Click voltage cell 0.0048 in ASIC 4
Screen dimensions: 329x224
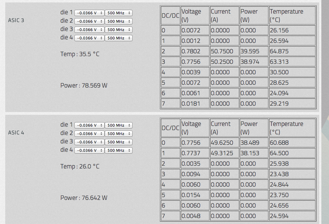(x=195, y=216)
